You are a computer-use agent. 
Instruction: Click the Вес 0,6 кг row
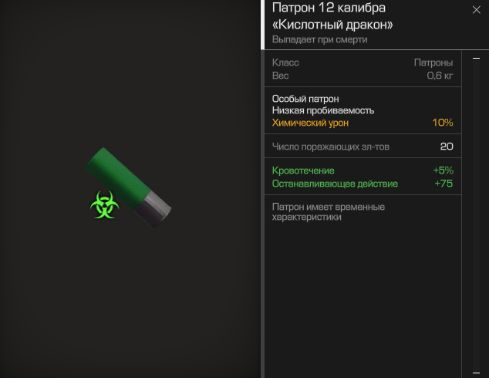pyautogui.click(x=363, y=76)
